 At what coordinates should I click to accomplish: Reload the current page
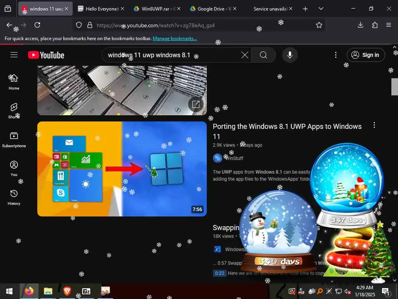click(x=37, y=25)
